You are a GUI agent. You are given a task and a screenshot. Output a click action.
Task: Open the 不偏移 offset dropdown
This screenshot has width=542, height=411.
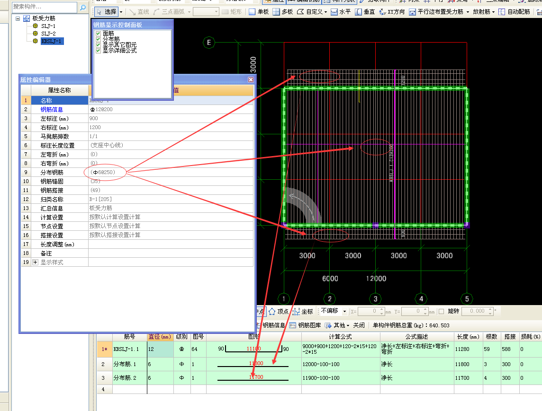[344, 312]
